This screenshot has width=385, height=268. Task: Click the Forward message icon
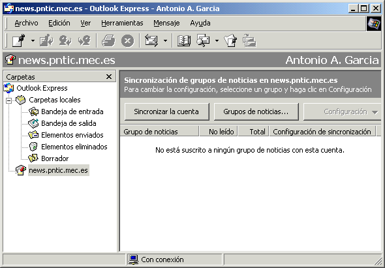point(84,40)
